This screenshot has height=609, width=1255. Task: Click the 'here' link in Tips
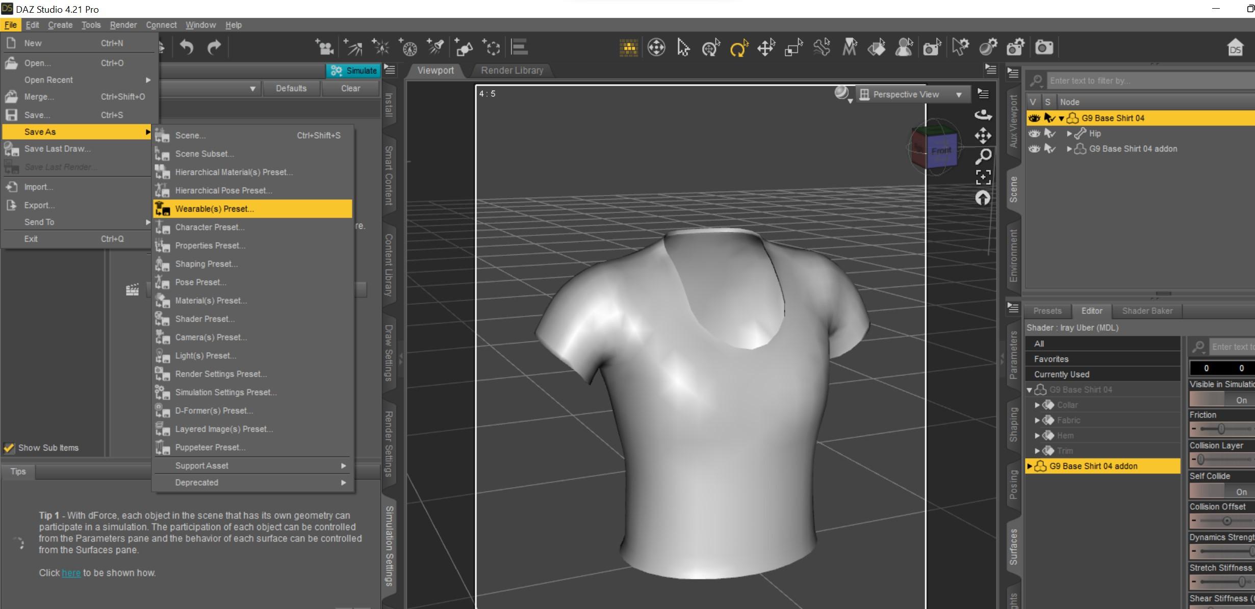(x=71, y=573)
